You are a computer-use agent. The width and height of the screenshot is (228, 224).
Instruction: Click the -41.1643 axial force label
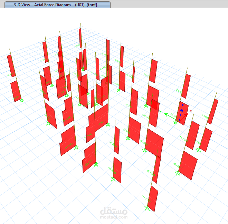(x=69, y=146)
